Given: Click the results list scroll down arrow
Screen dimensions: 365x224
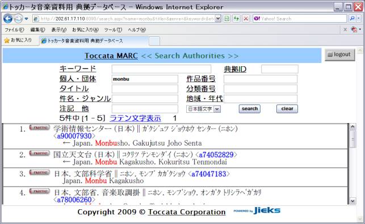Looking at the screenshot, I should 353,201.
